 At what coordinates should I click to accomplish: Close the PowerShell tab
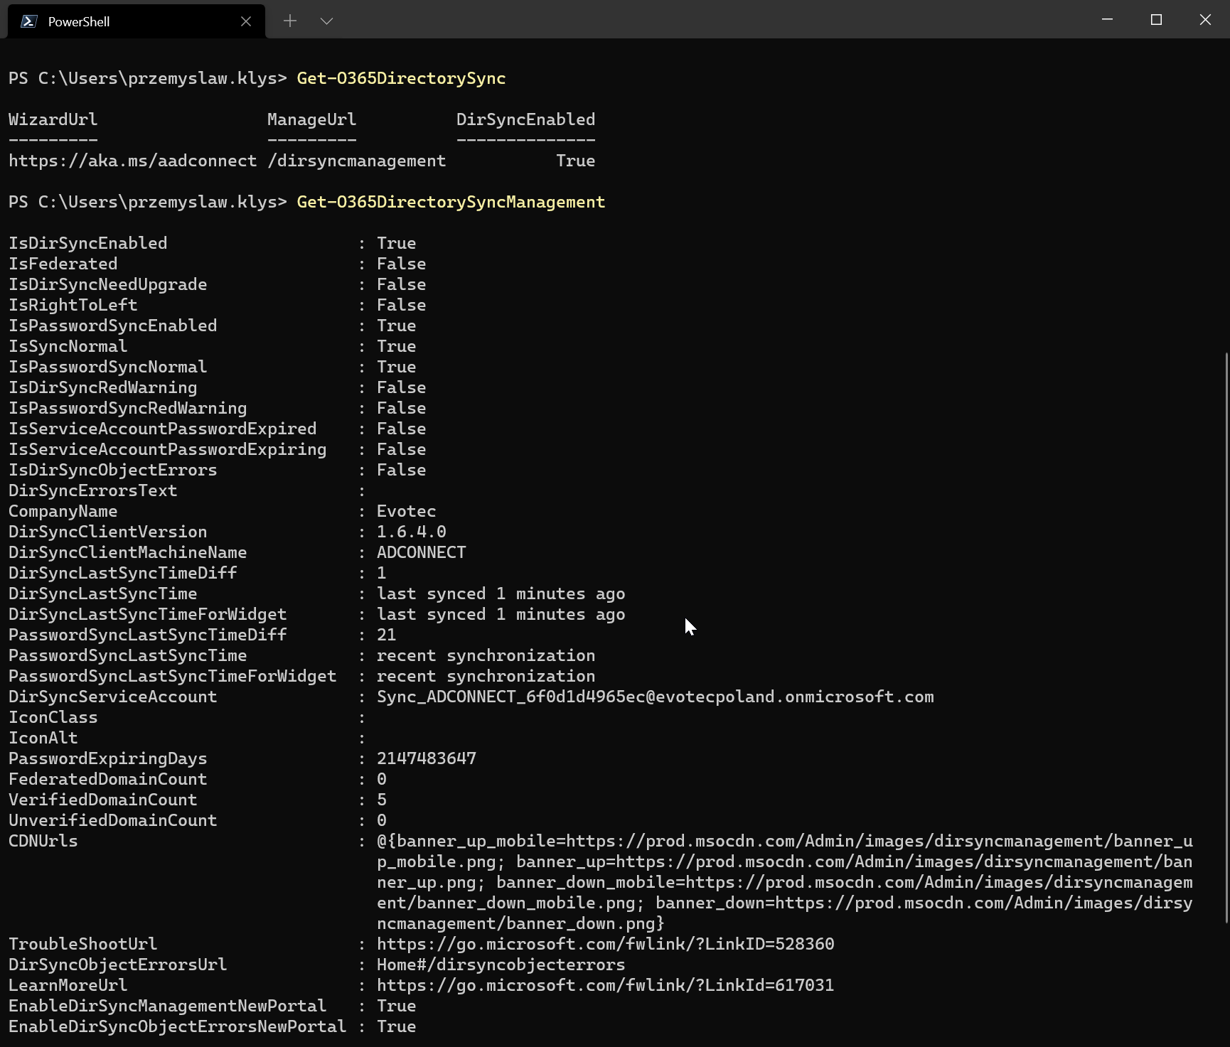246,21
